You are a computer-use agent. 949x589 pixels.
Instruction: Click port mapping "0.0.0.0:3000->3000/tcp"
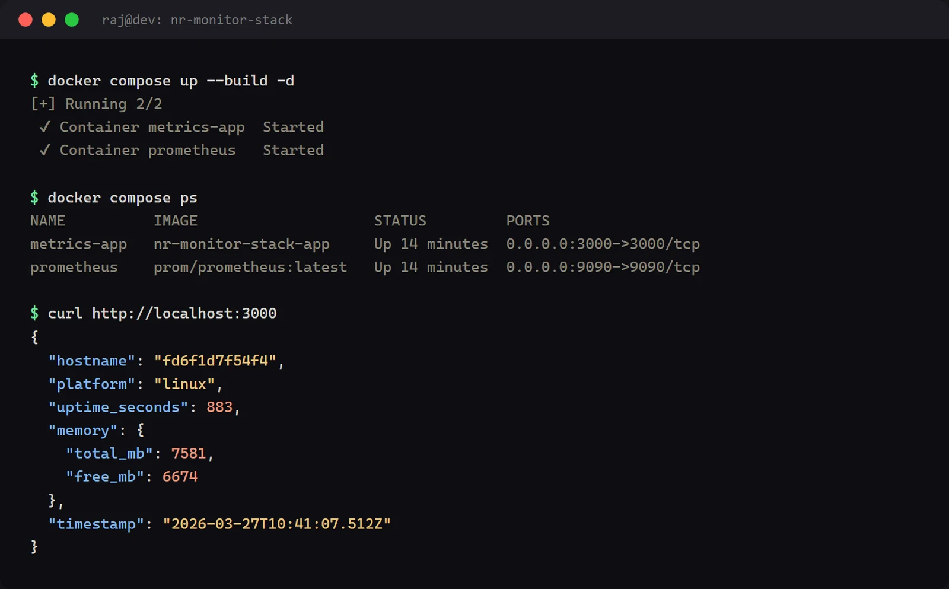point(603,244)
